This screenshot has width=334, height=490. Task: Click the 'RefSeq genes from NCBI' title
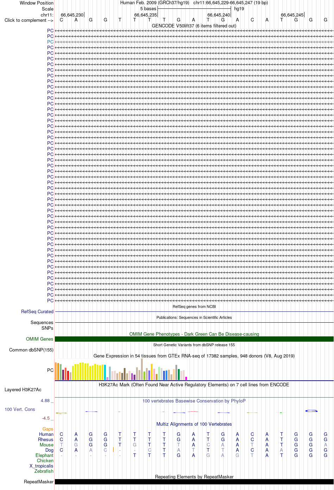(x=194, y=307)
